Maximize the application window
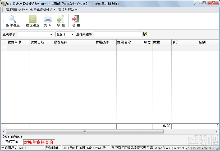The image size is (220, 151). [x=204, y=3]
